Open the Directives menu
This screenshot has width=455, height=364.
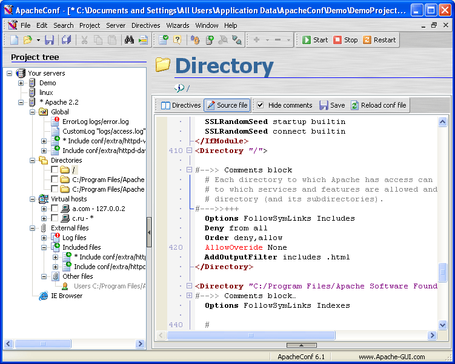[145, 25]
